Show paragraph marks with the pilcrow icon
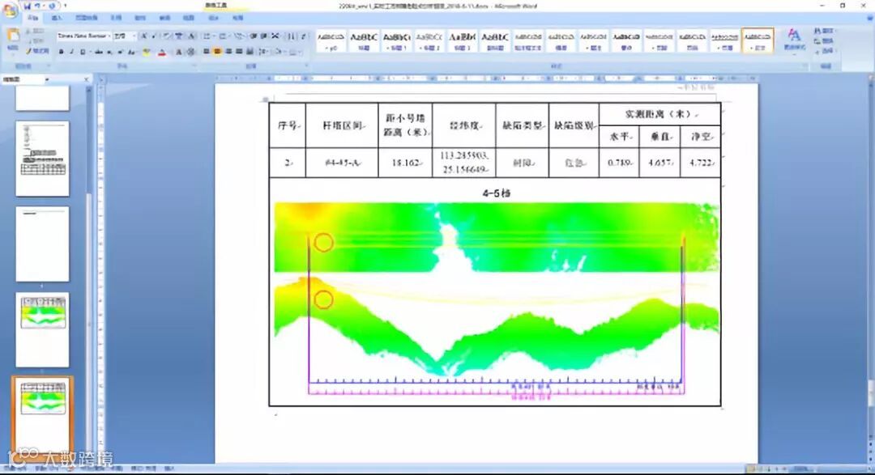The width and height of the screenshot is (875, 475). 304,36
